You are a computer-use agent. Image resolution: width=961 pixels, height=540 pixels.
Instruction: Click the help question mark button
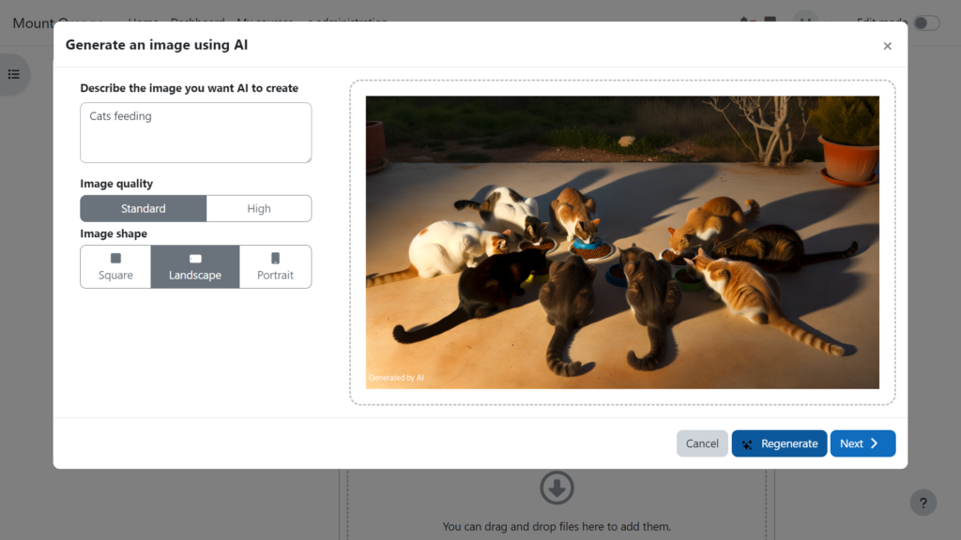point(923,502)
